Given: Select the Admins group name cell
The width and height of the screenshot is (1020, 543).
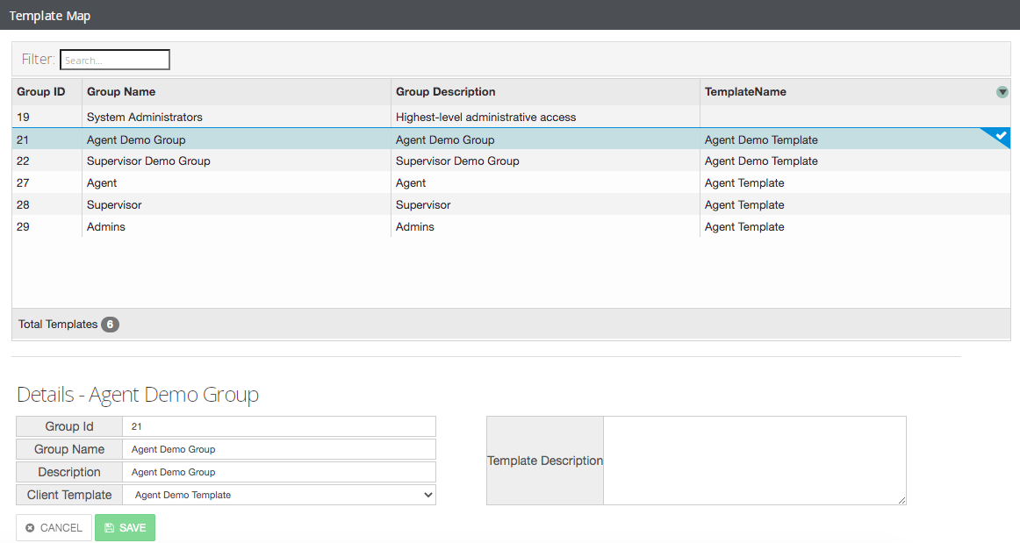Looking at the screenshot, I should click(x=235, y=227).
